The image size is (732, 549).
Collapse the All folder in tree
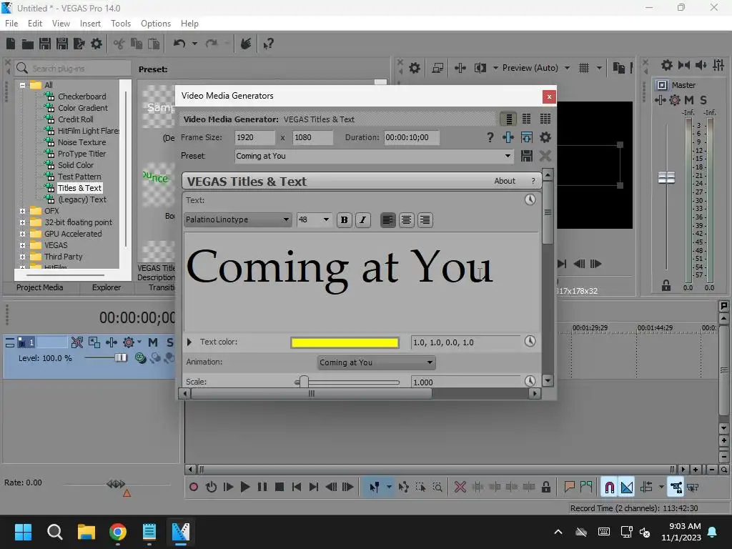coord(22,85)
